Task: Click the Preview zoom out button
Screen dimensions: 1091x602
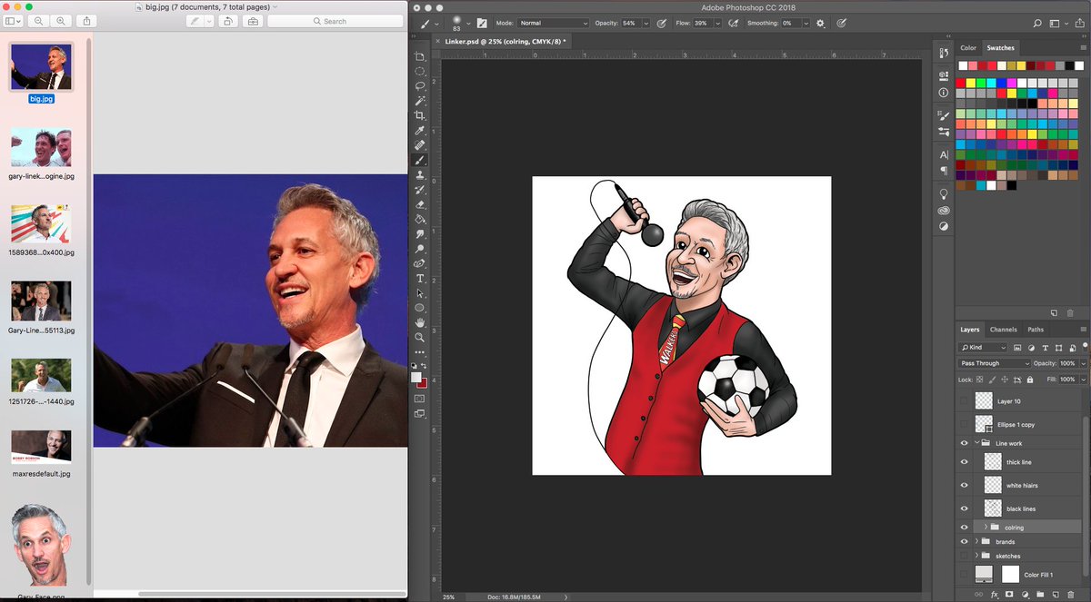Action: click(x=39, y=21)
